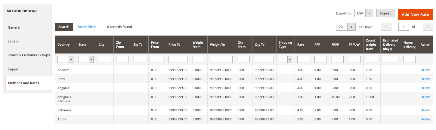The height and width of the screenshot is (130, 436).
Task: Delete the Andorra rate row
Action: pos(425,70)
